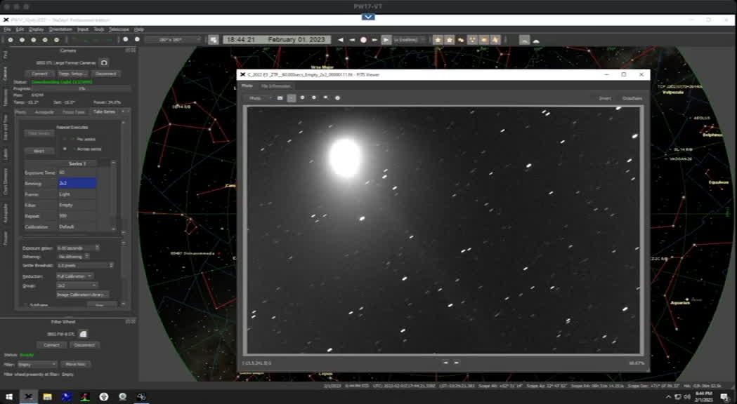
Task: Open the Telescope menu
Action: pos(119,29)
